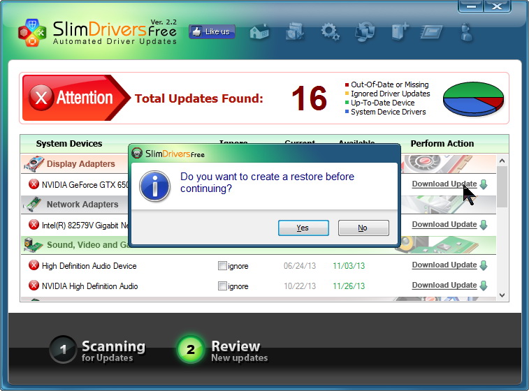
Task: Click the System Device Drivers blue swatch
Action: pyautogui.click(x=347, y=111)
